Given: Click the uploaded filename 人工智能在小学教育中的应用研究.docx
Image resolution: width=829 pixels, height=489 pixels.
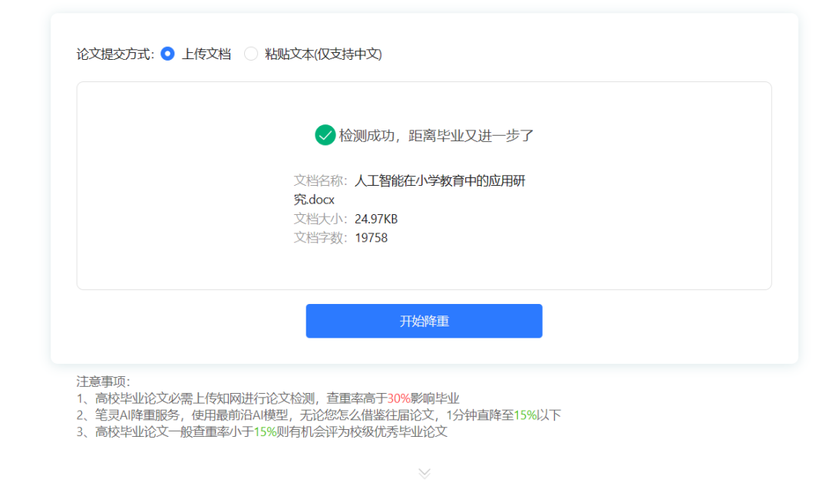Looking at the screenshot, I should (443, 180).
